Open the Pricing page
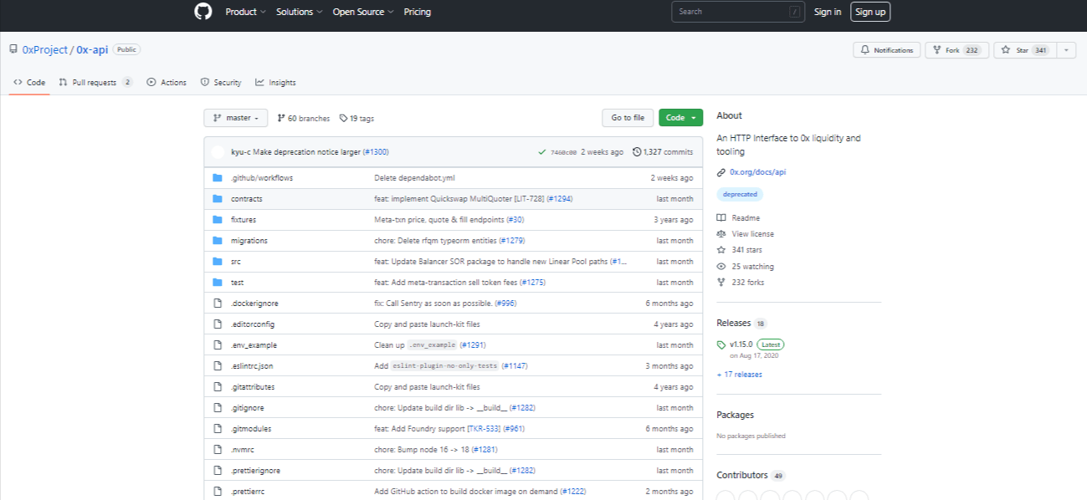 click(x=418, y=12)
